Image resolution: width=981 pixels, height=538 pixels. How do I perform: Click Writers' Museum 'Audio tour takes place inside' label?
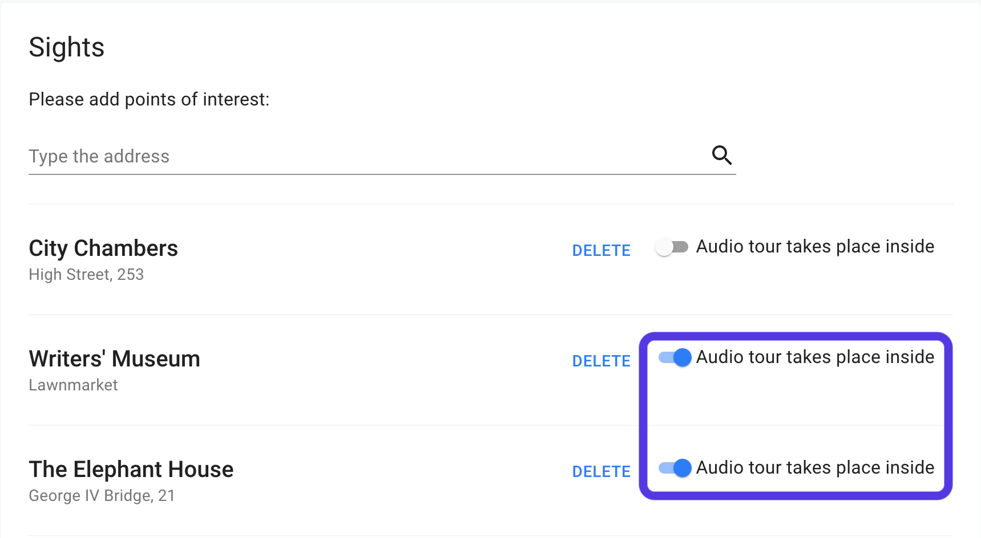point(815,357)
